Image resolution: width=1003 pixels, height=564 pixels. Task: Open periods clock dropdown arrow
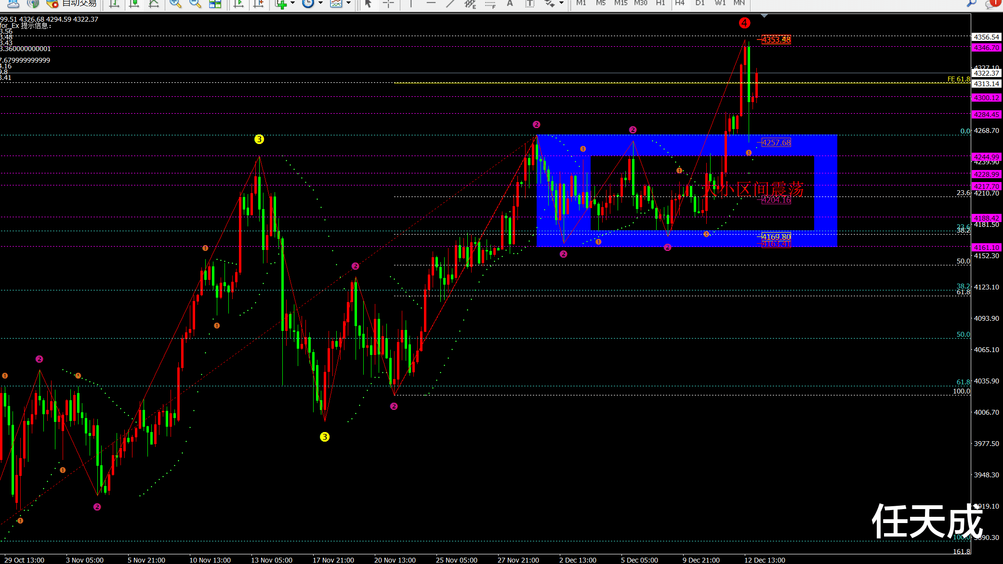pos(320,3)
